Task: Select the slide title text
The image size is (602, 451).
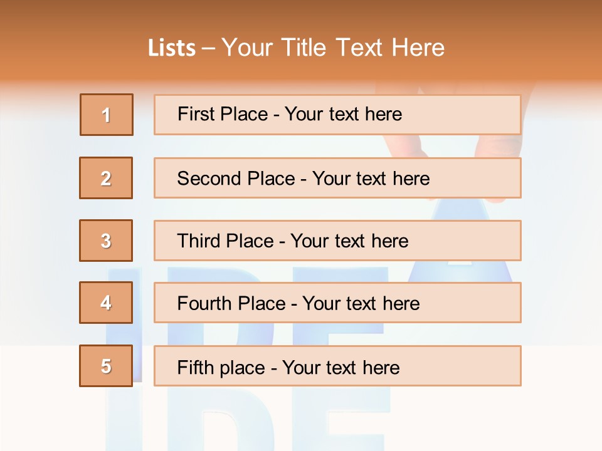Action: pos(296,48)
